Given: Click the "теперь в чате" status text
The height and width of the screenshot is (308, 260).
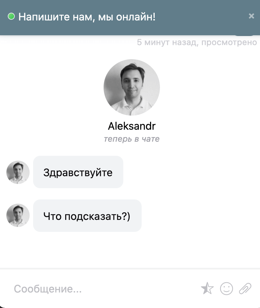Looking at the screenshot, I should pyautogui.click(x=131, y=139).
